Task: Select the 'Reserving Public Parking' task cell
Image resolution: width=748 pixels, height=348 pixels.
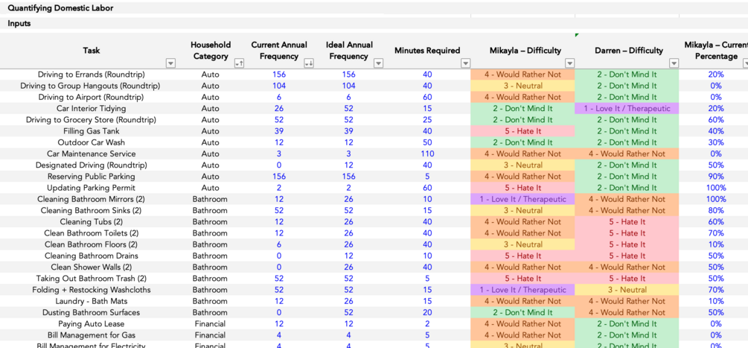Action: click(x=91, y=176)
